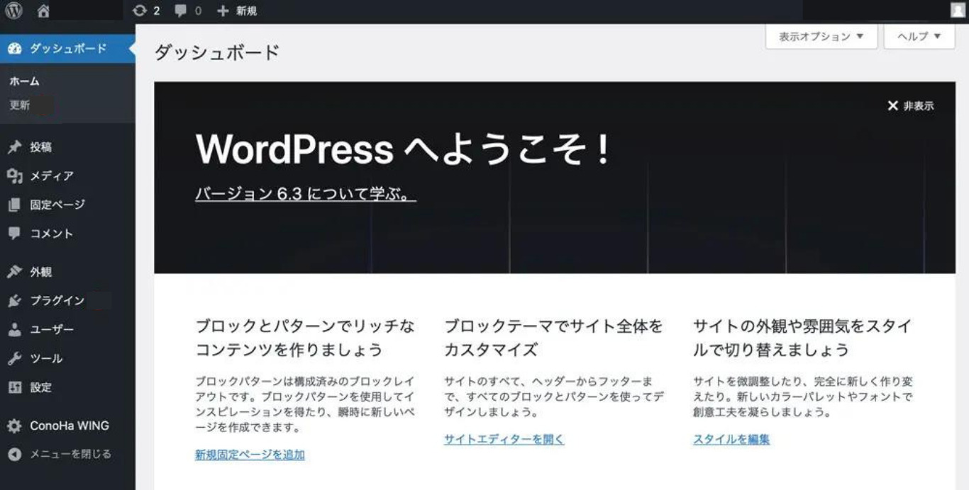Open the ヘルプ dropdown
The width and height of the screenshot is (969, 490).
tap(918, 35)
